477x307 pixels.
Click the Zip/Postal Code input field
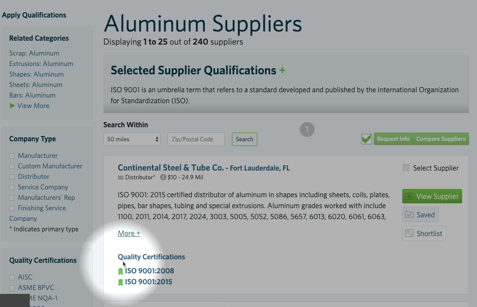[196, 140]
